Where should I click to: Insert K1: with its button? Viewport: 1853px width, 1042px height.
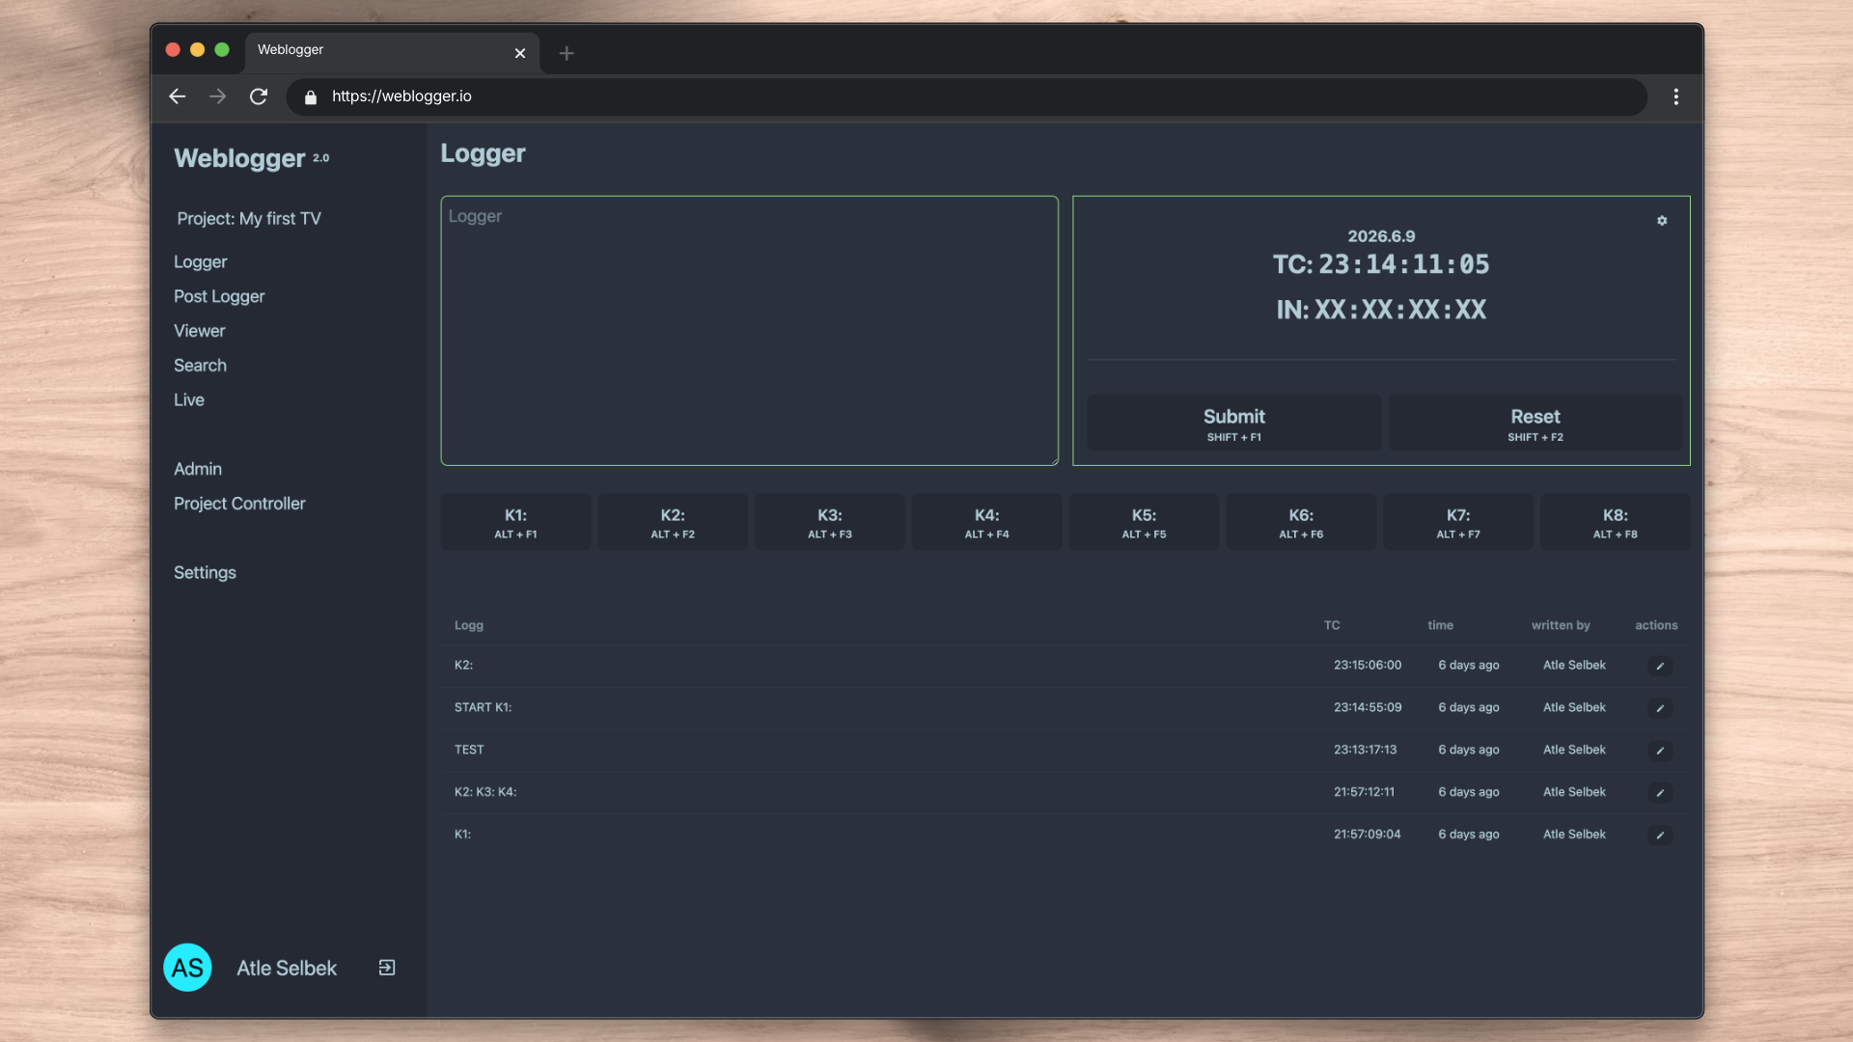tap(516, 522)
